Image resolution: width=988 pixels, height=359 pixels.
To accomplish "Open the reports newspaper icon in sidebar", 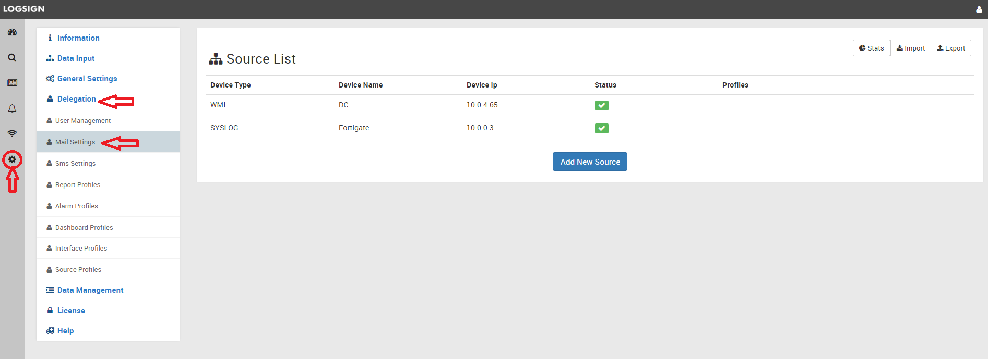I will pos(12,82).
